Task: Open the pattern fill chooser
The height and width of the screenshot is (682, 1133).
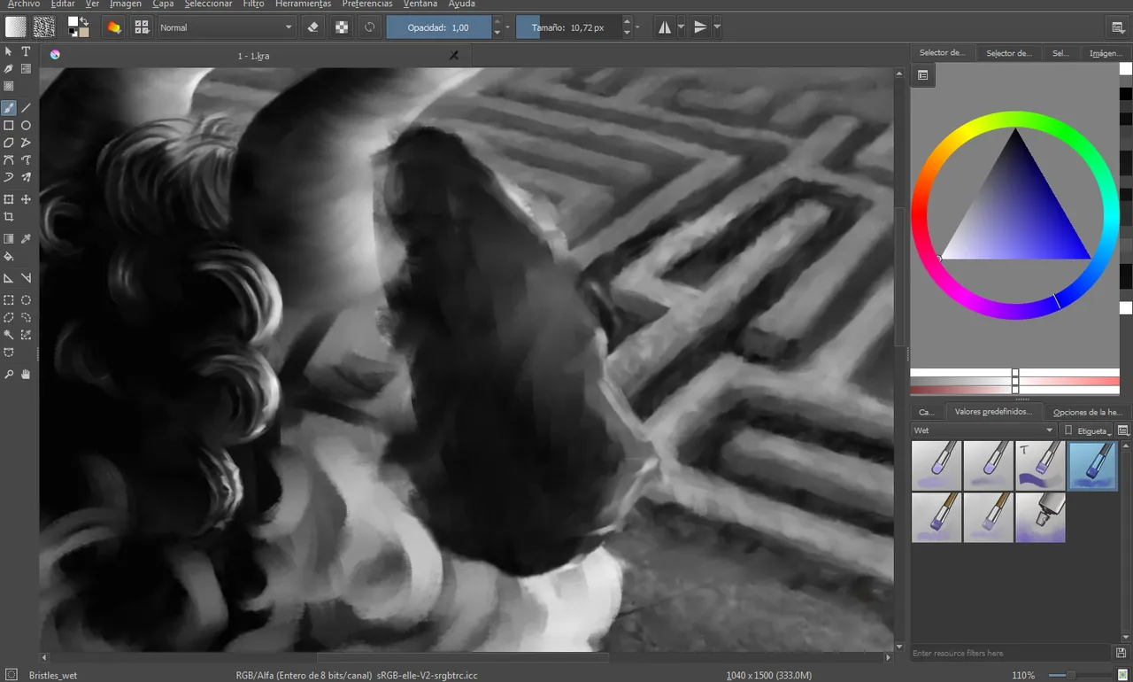Action: (43, 27)
